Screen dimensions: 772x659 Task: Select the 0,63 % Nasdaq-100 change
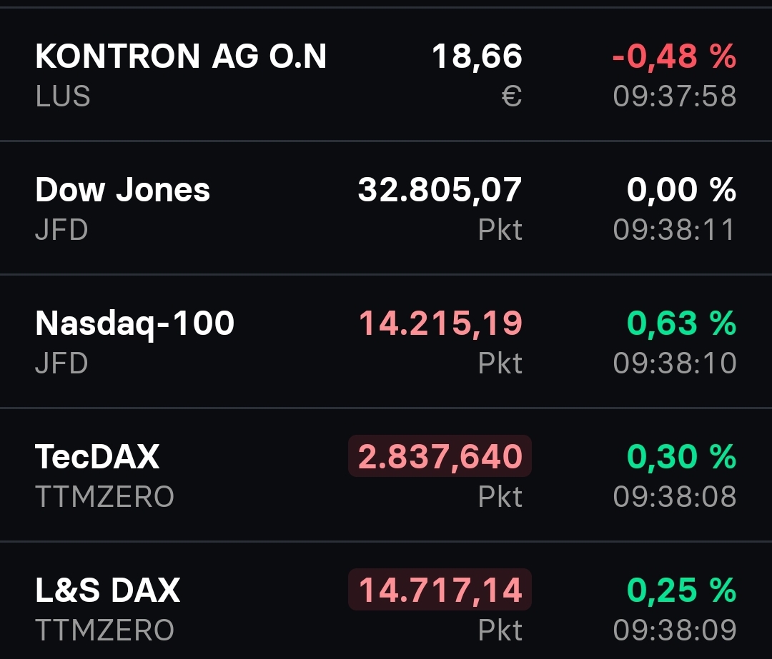(681, 323)
